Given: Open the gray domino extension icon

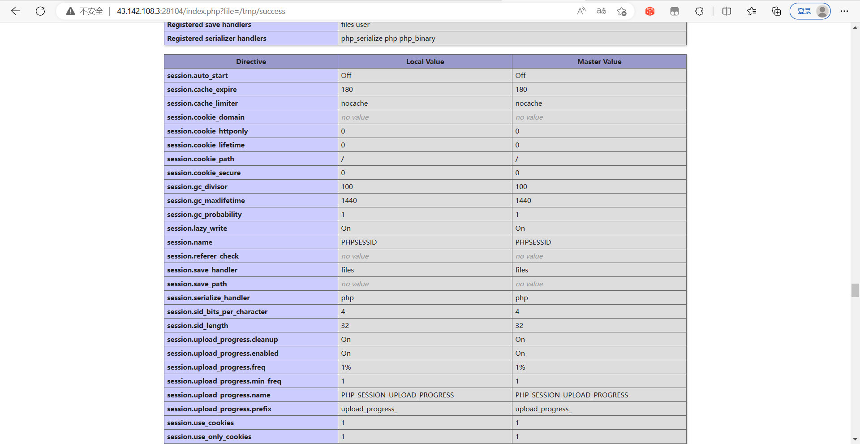Looking at the screenshot, I should 674,11.
